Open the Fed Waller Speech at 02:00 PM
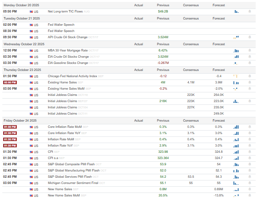The image size is (258, 198). click(x=61, y=25)
